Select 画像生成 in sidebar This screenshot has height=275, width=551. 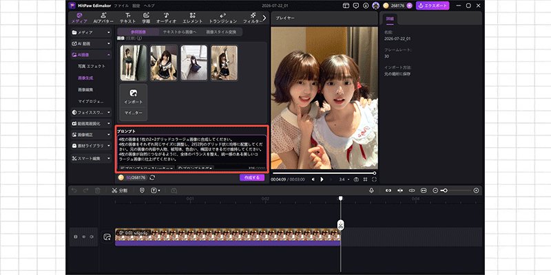tap(85, 78)
